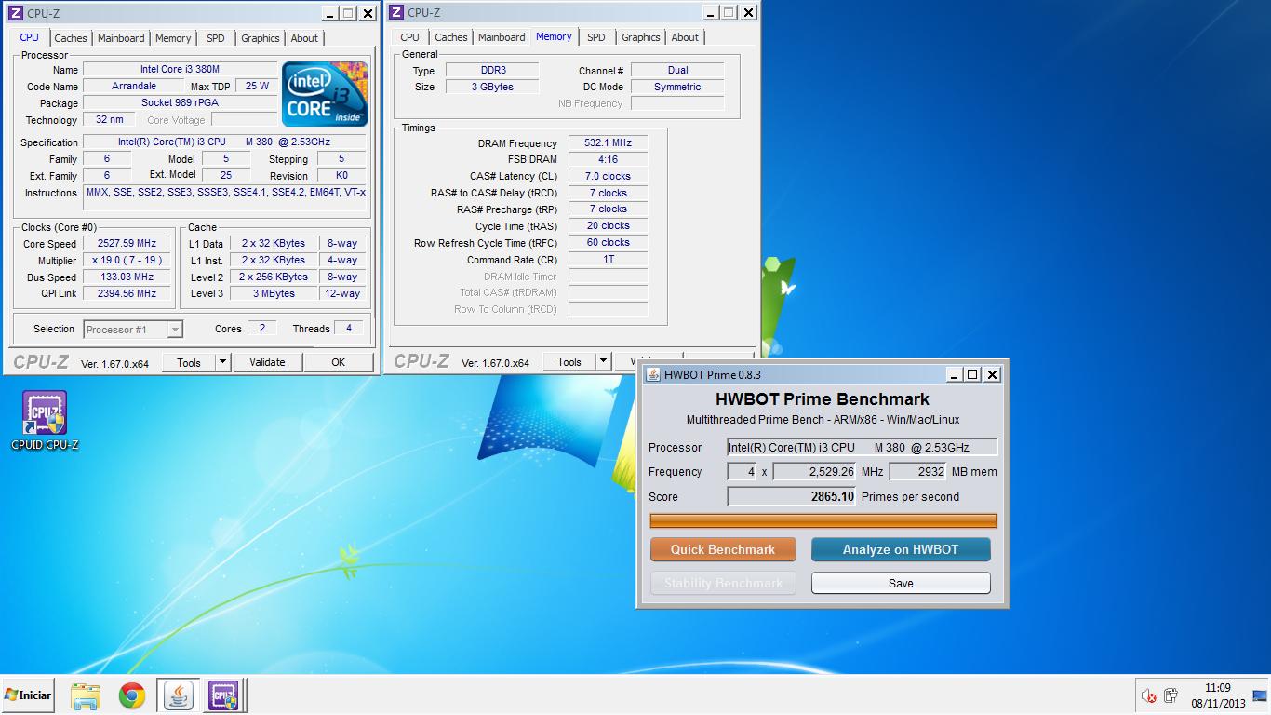
Task: Switch to Caches tab in left CPU-Z window
Action: coord(70,38)
